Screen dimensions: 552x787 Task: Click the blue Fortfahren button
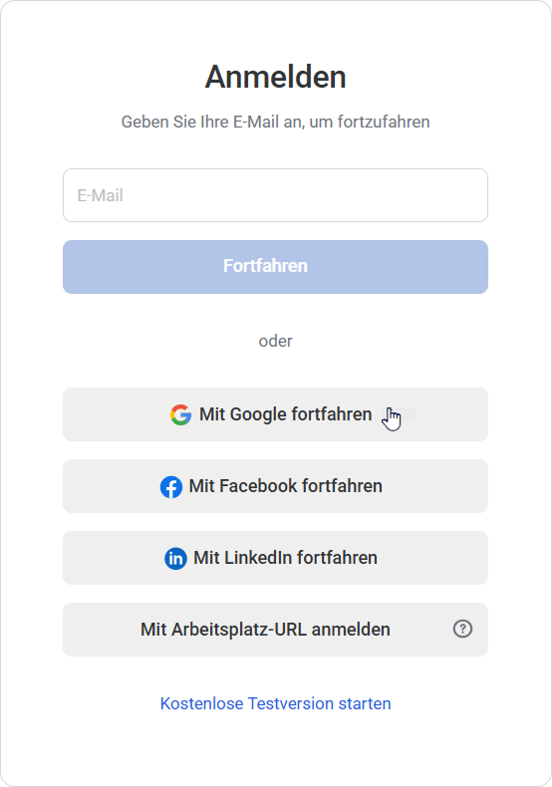click(x=275, y=267)
